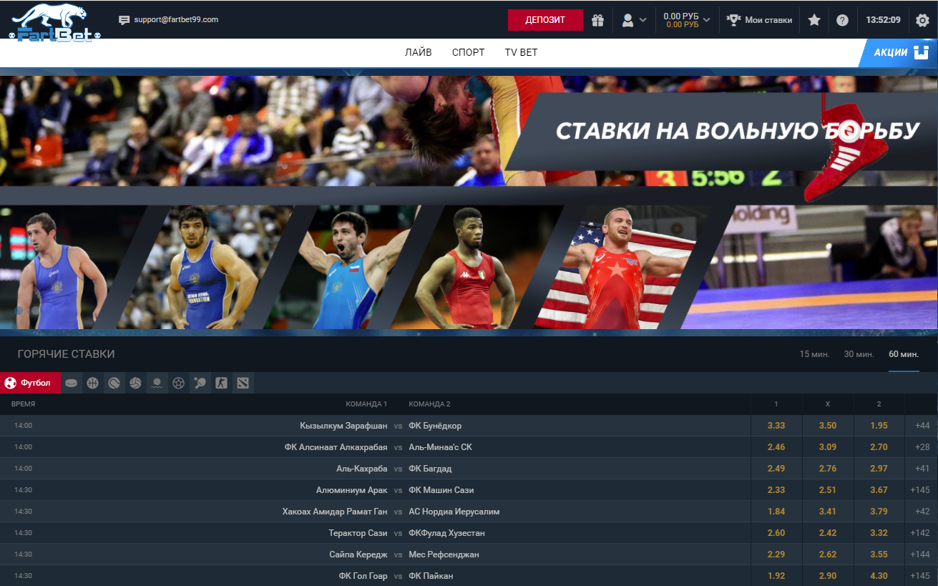
Task: Expand the 0.00 РУБ balance dropdown
Action: point(687,20)
